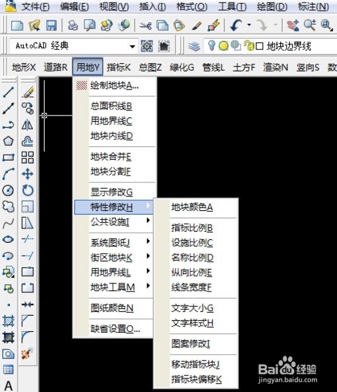Open the 道路R menu
Image resolution: width=337 pixels, height=392 pixels.
(x=55, y=67)
